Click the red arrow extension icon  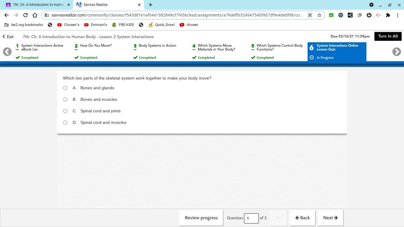pyautogui.click(x=379, y=15)
